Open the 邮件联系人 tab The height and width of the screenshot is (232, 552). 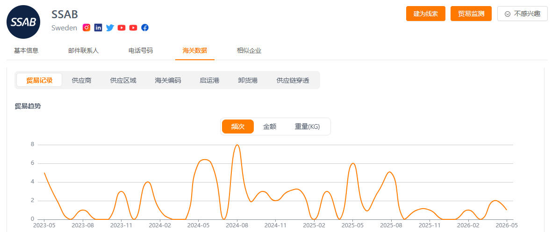(84, 50)
